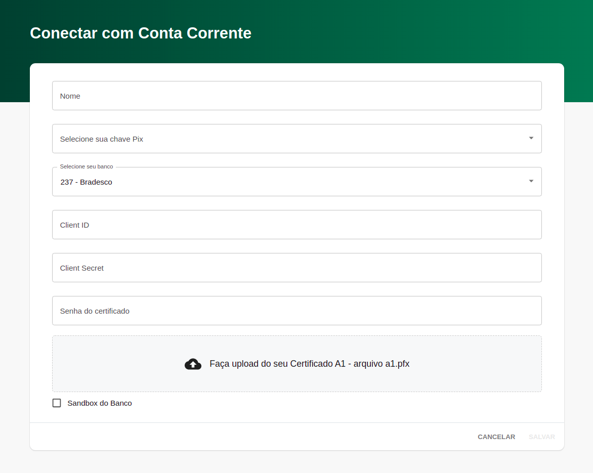Click the SALVAR button

click(x=541, y=437)
